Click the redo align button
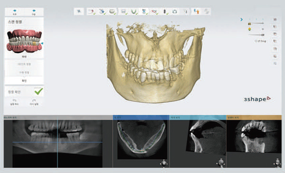This screenshot has height=173, width=285. 34,102
